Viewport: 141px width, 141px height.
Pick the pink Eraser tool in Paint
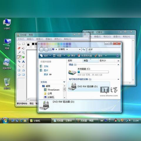[x=19, y=48]
